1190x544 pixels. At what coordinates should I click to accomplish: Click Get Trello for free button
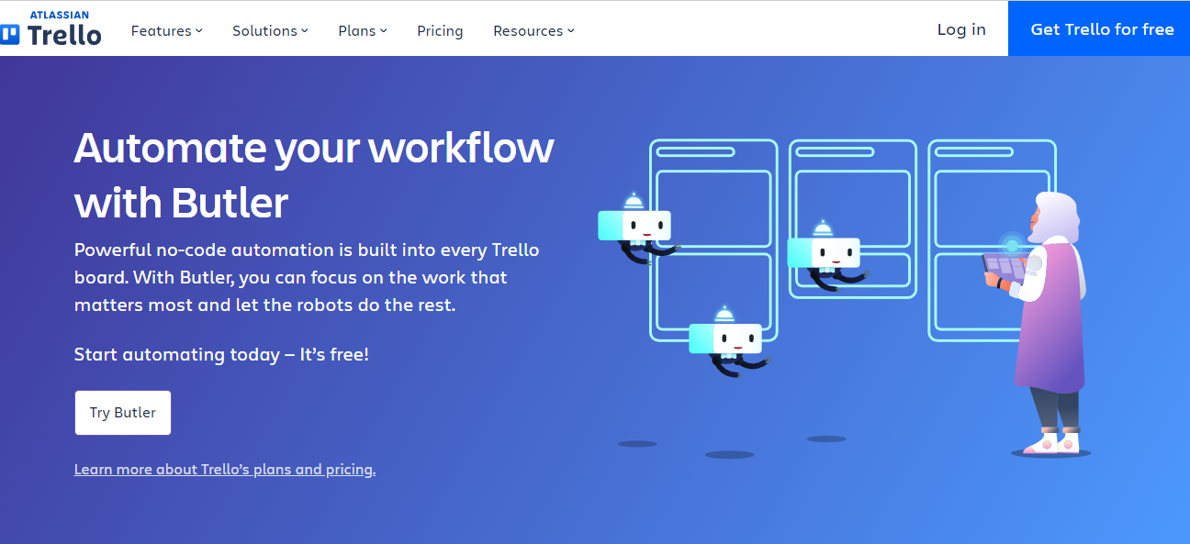[1099, 28]
